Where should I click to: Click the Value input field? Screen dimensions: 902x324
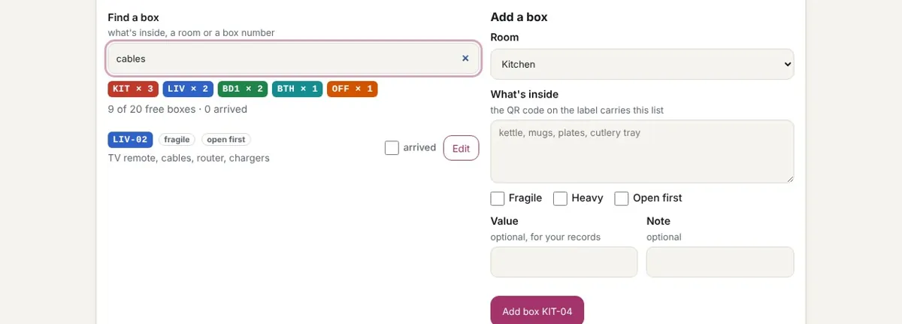tap(564, 262)
